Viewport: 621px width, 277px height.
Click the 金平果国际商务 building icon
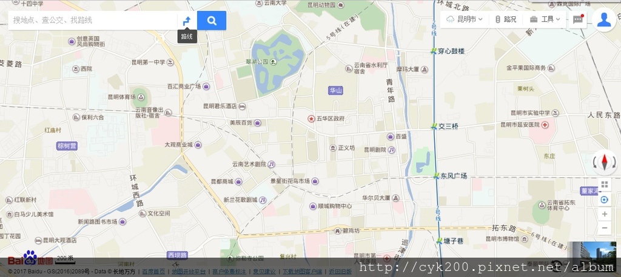click(x=551, y=68)
